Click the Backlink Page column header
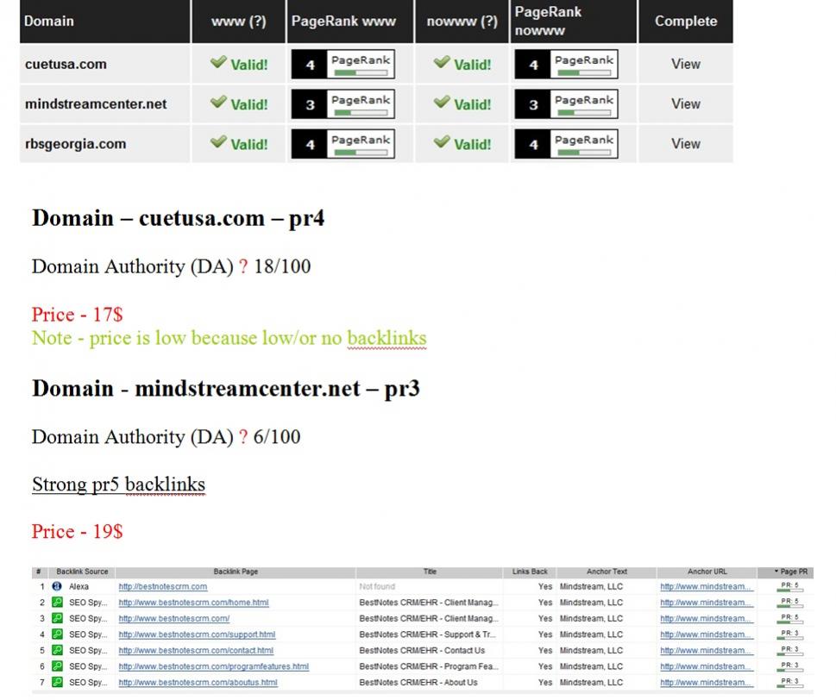This screenshot has height=700, width=836. click(236, 572)
